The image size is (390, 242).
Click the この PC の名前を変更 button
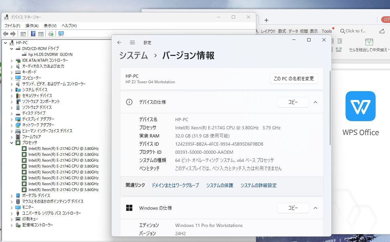294,79
